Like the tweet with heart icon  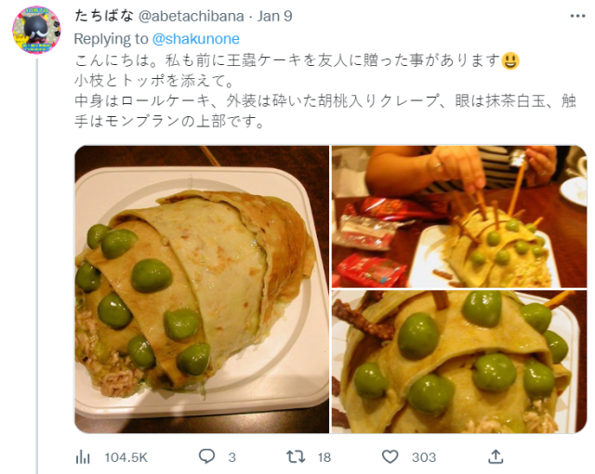point(390,456)
